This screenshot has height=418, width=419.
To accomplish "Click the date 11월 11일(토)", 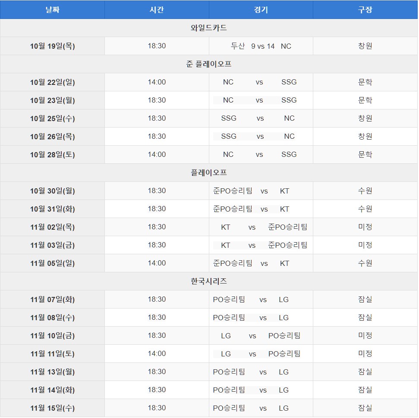I will pos(52,354).
